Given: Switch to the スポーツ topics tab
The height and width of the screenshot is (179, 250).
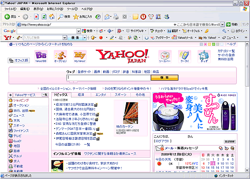Looking at the screenshot, I should pyautogui.click(x=121, y=95).
